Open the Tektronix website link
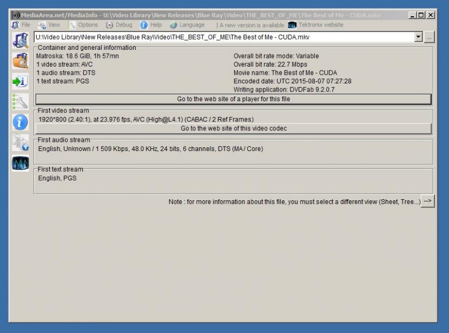 [x=321, y=25]
